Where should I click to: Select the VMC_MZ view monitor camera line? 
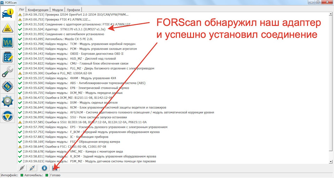pyautogui.click(x=73, y=152)
